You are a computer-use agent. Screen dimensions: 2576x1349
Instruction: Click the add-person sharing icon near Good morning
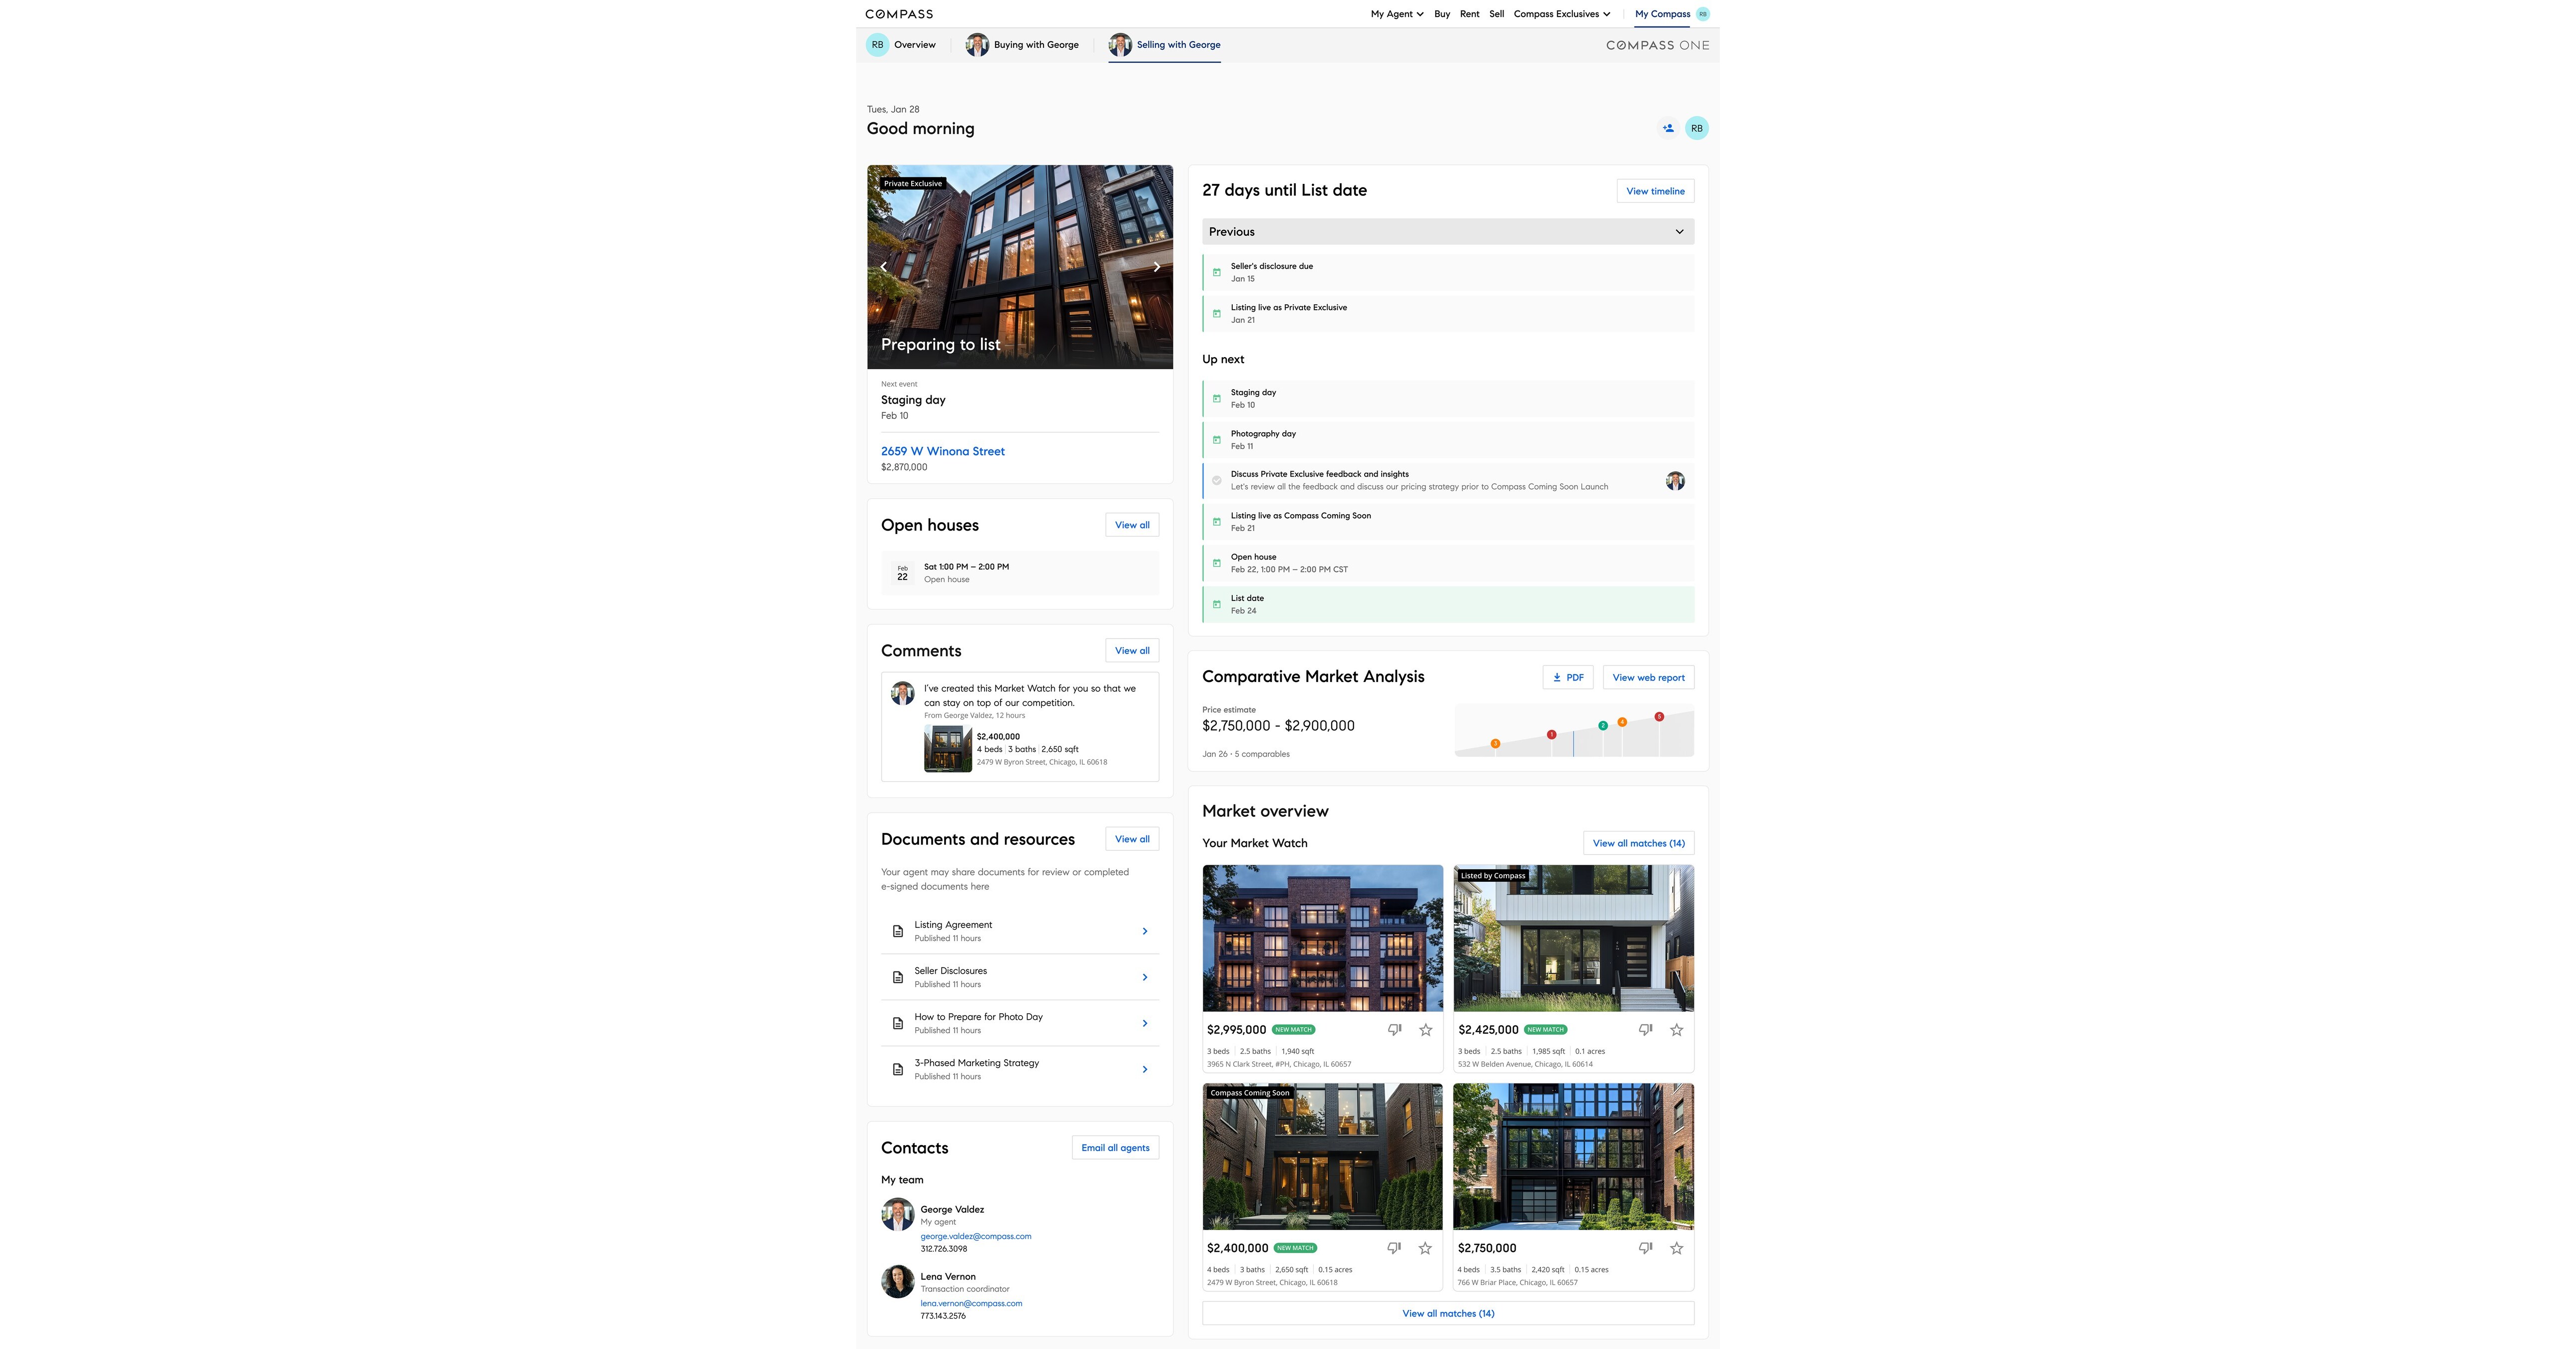[x=1668, y=127]
